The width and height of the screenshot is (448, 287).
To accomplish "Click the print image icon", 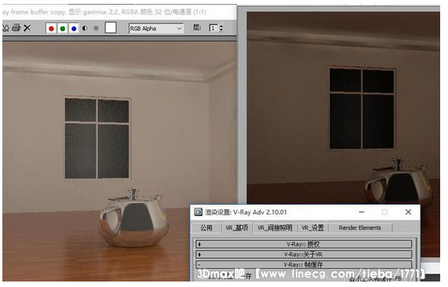I will pos(16,27).
